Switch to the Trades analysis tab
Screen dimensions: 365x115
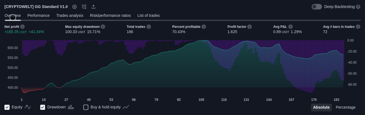point(70,15)
